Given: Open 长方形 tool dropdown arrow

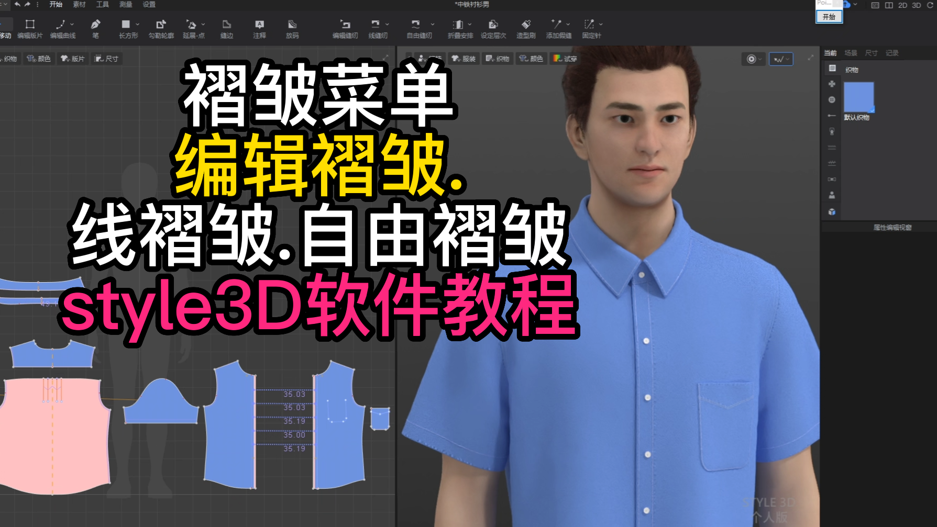Looking at the screenshot, I should (137, 24).
